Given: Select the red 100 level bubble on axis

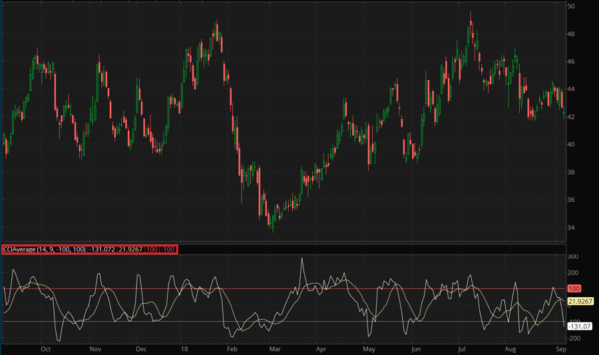Looking at the screenshot, I should 574,289.
